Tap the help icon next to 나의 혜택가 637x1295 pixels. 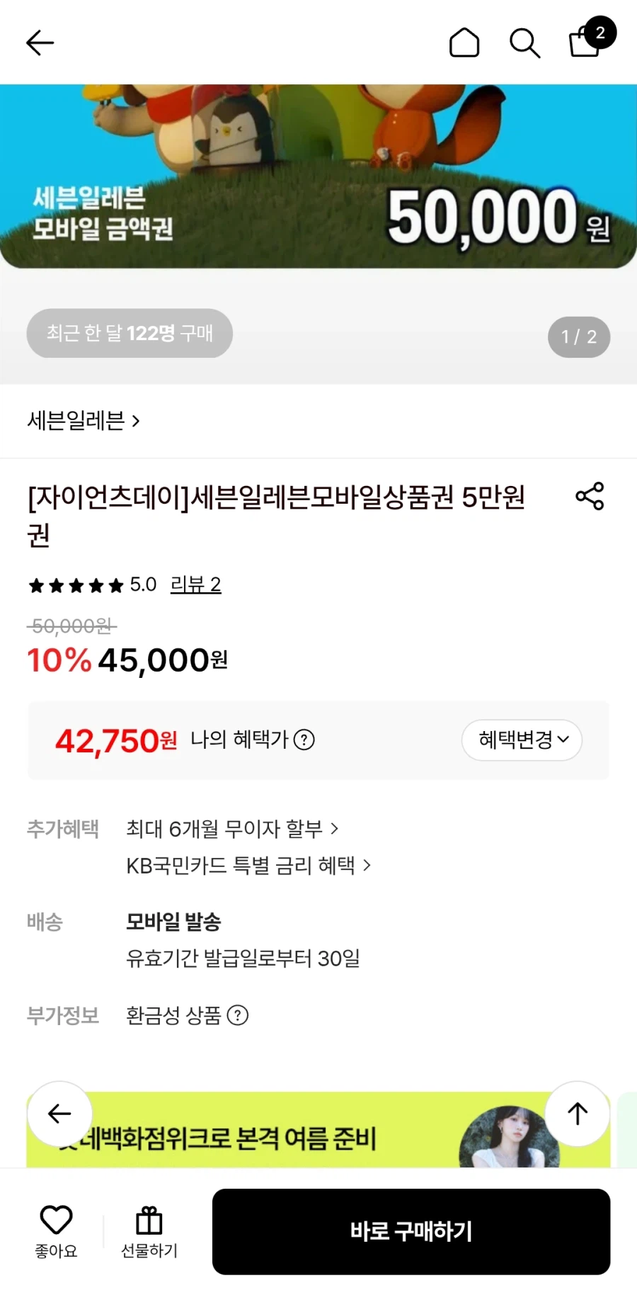(x=304, y=740)
